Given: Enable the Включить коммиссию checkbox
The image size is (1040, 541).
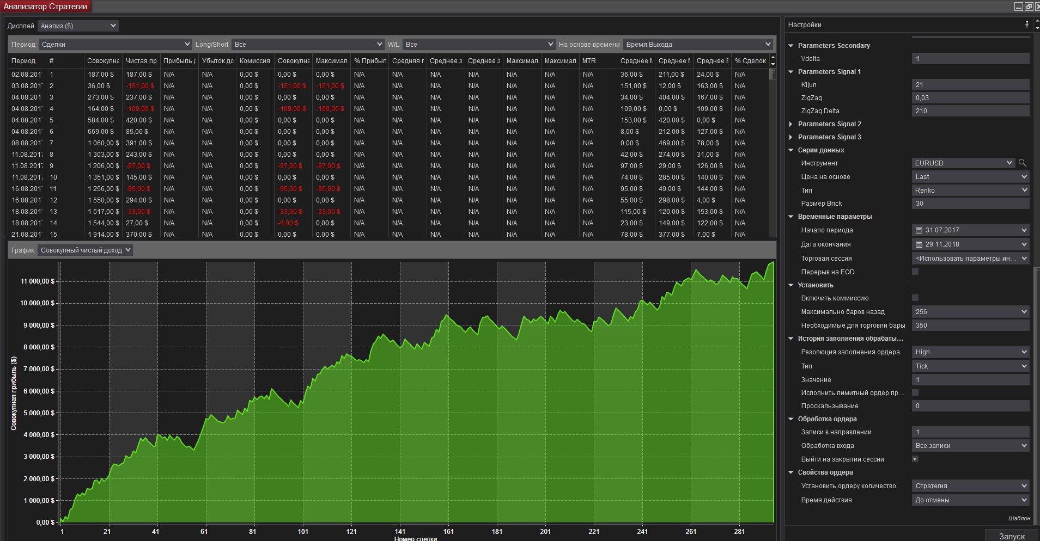Looking at the screenshot, I should click(x=915, y=298).
